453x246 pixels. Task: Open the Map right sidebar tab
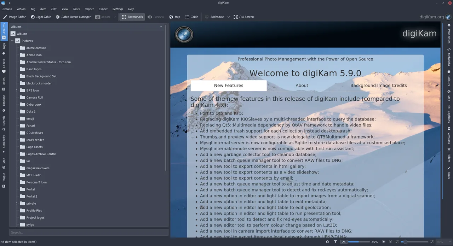[449, 96]
